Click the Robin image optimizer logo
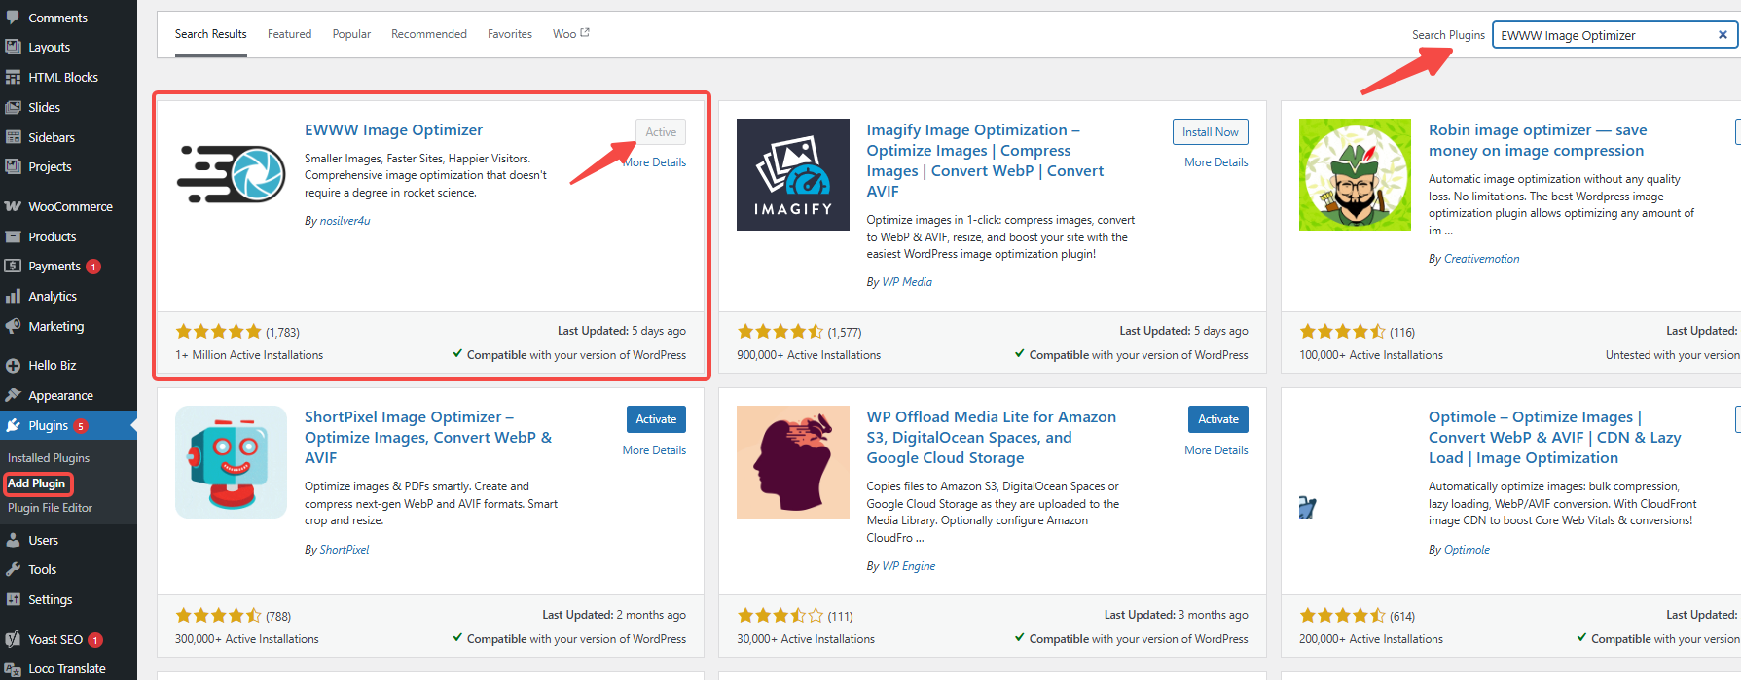The height and width of the screenshot is (680, 1741). [x=1354, y=174]
